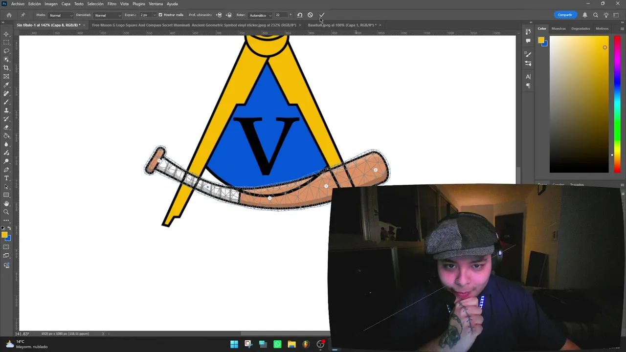This screenshot has width=626, height=352.
Task: Switch to the Baseball.jpeg document tab
Action: click(x=342, y=25)
